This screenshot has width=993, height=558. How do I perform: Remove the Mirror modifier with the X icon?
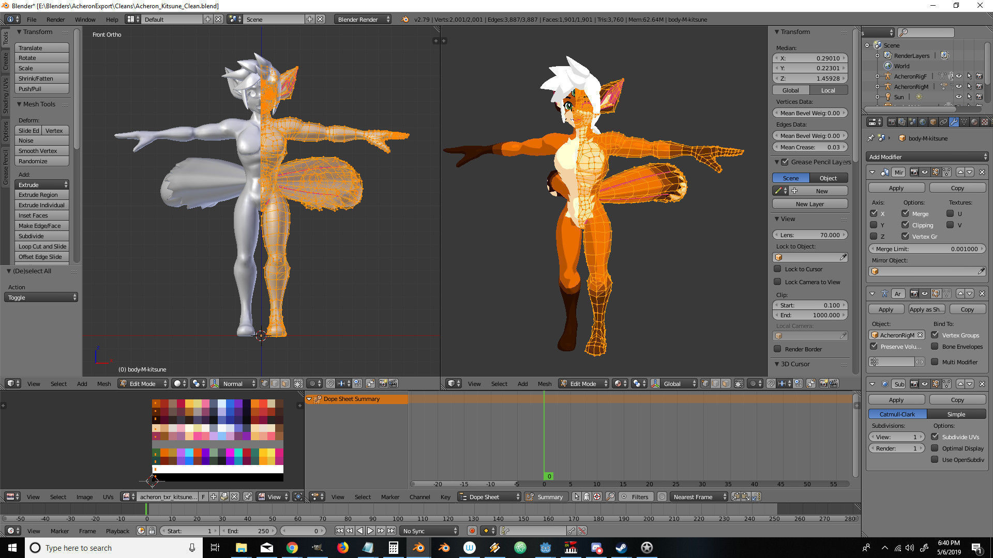pyautogui.click(x=982, y=172)
